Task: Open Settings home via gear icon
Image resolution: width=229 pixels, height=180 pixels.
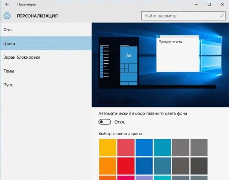Action: click(x=7, y=16)
